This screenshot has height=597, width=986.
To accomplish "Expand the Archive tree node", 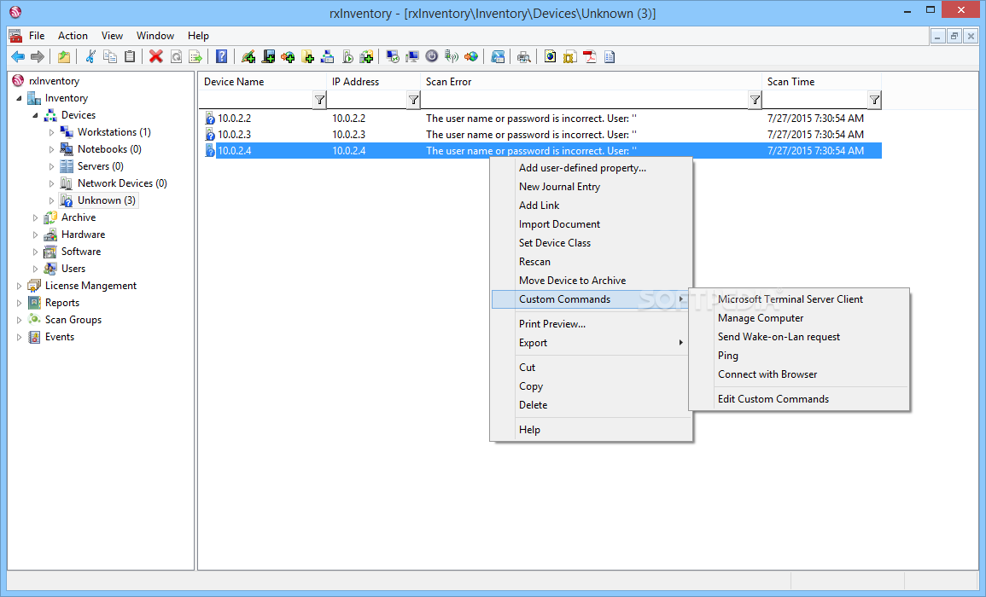I will click(35, 217).
